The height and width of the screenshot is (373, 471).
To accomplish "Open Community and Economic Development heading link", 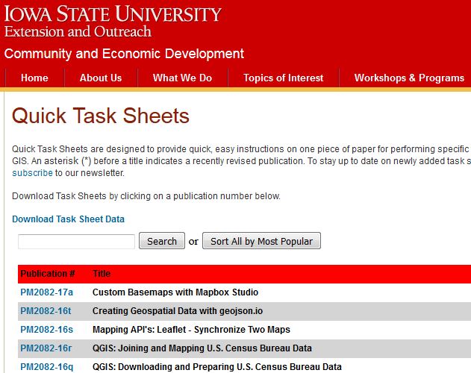I will (124, 54).
